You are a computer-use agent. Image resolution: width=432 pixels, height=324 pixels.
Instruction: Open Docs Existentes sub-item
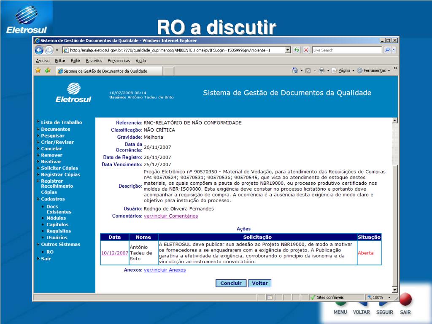59,209
